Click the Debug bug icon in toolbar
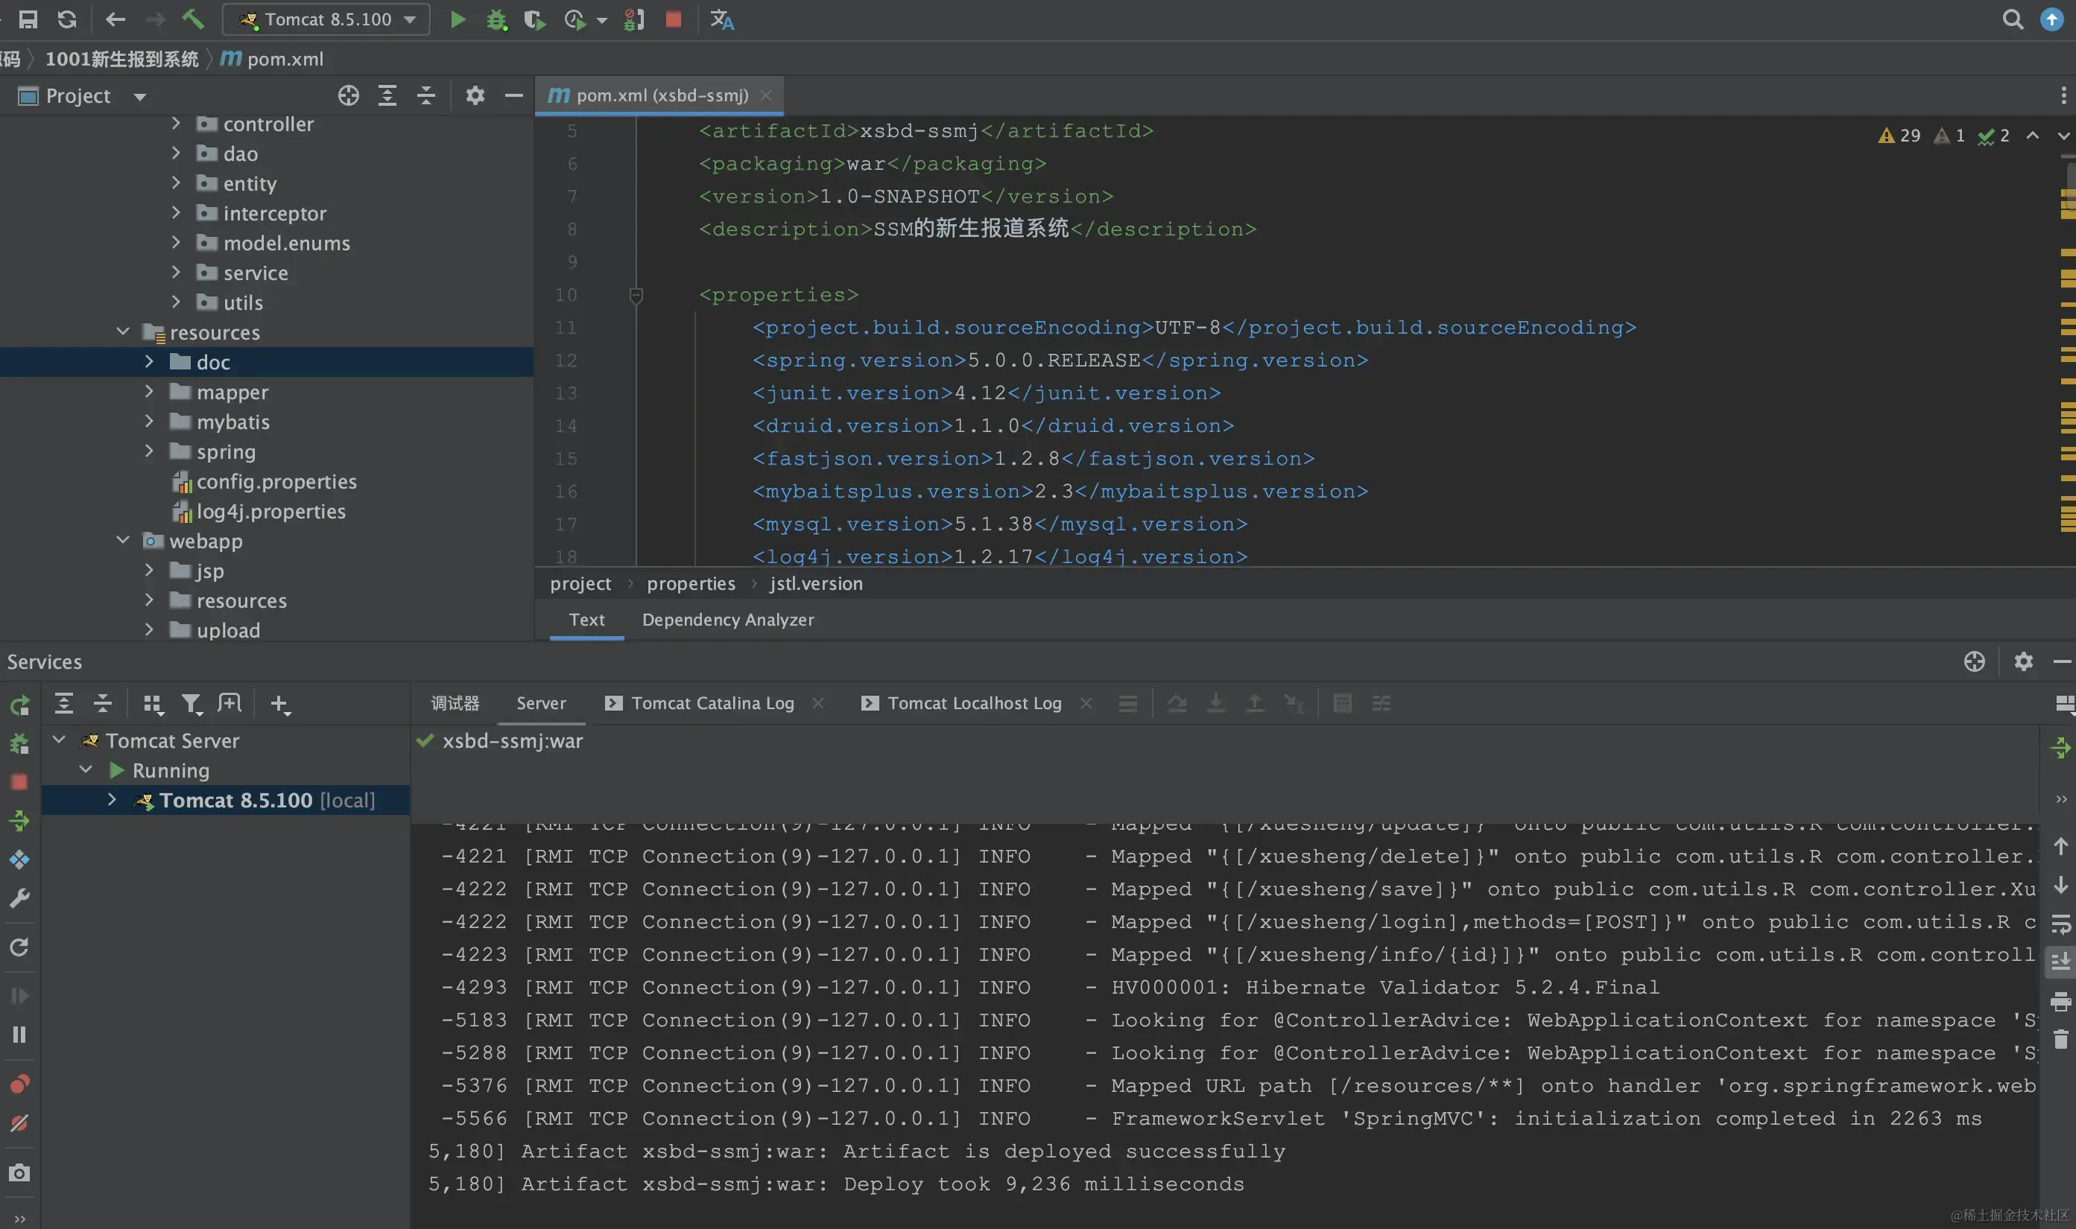 [x=496, y=19]
